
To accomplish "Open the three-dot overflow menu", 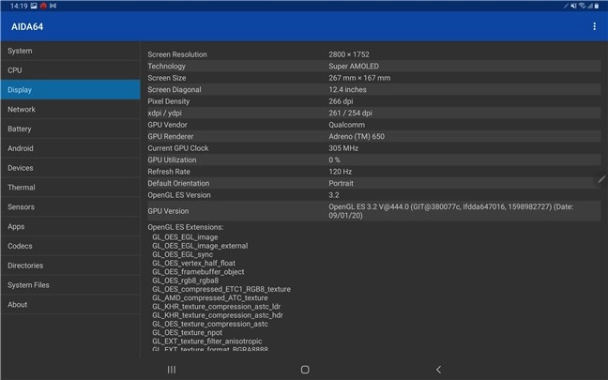I will [594, 26].
